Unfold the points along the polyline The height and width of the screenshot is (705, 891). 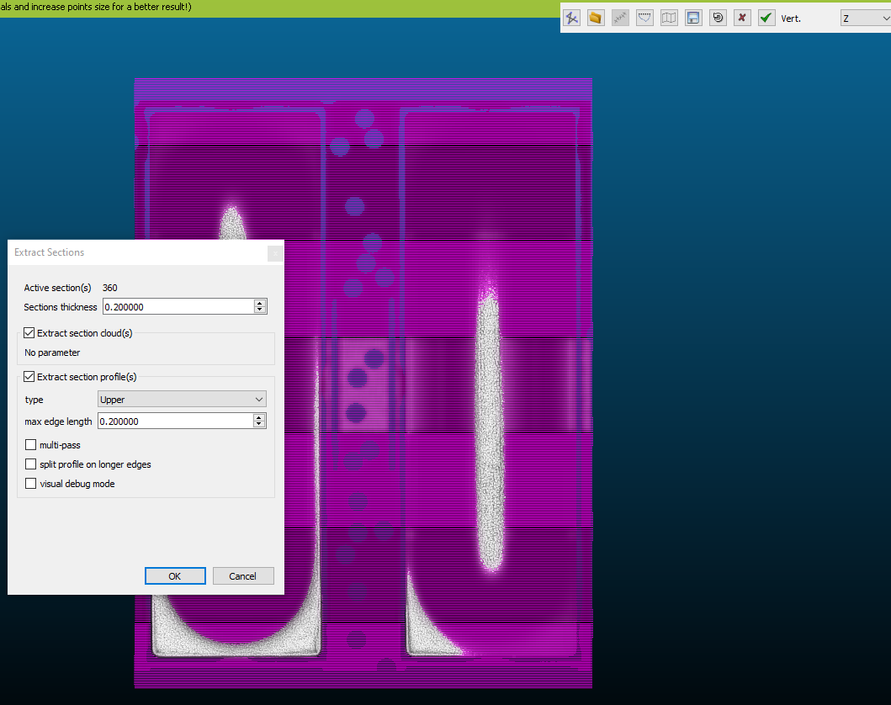coord(669,17)
